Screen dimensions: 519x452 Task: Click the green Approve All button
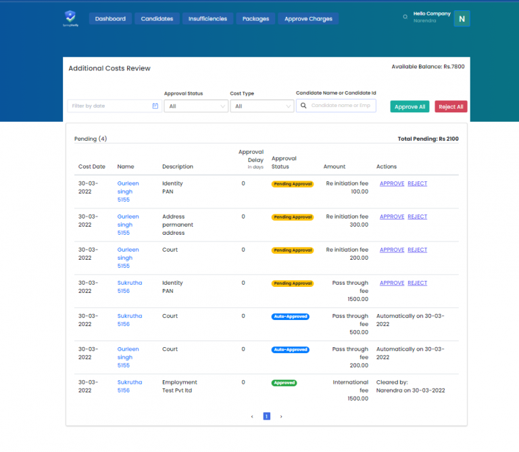(410, 107)
